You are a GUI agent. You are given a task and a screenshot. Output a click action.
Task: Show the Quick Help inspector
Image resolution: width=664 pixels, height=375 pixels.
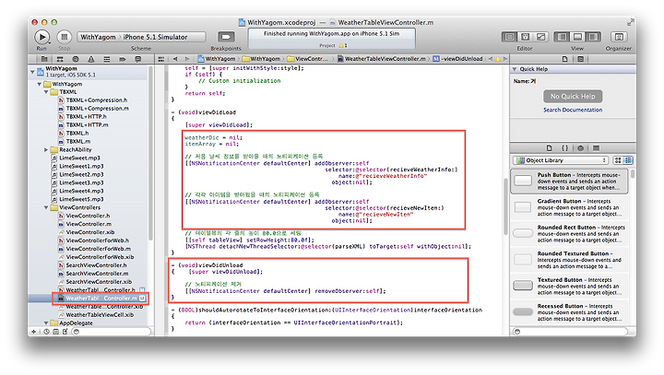coord(581,59)
